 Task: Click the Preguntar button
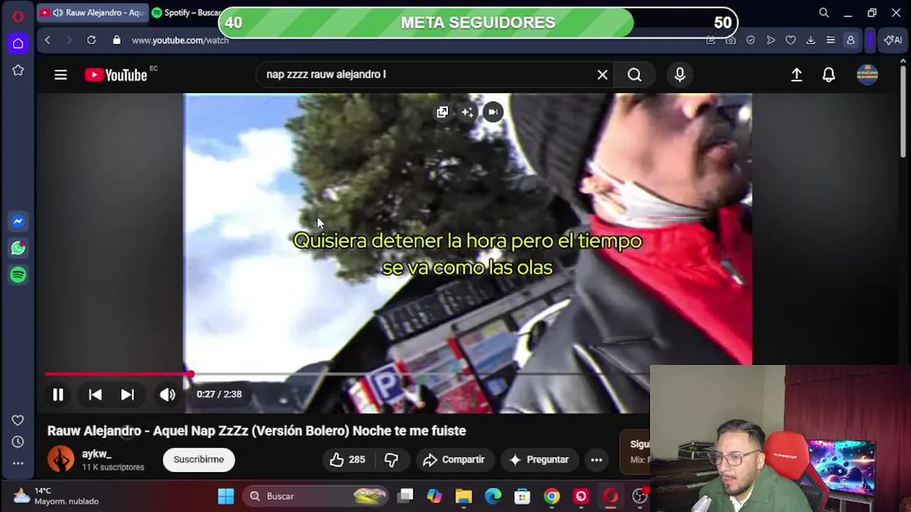(539, 459)
